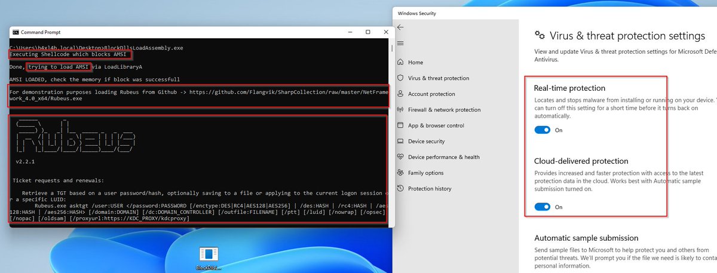Click the Protection history clock icon
This screenshot has height=273, width=717.
[400, 189]
